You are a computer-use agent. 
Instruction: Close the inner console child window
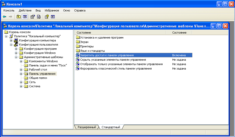pyautogui.click(x=225, y=26)
